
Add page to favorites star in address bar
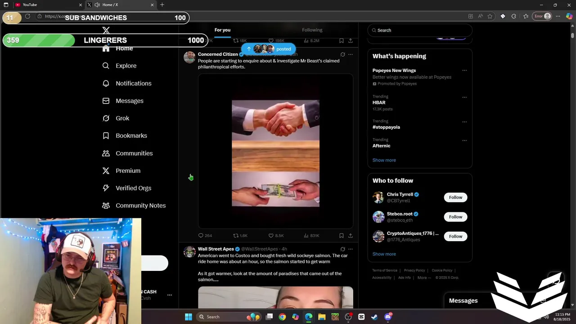click(490, 16)
